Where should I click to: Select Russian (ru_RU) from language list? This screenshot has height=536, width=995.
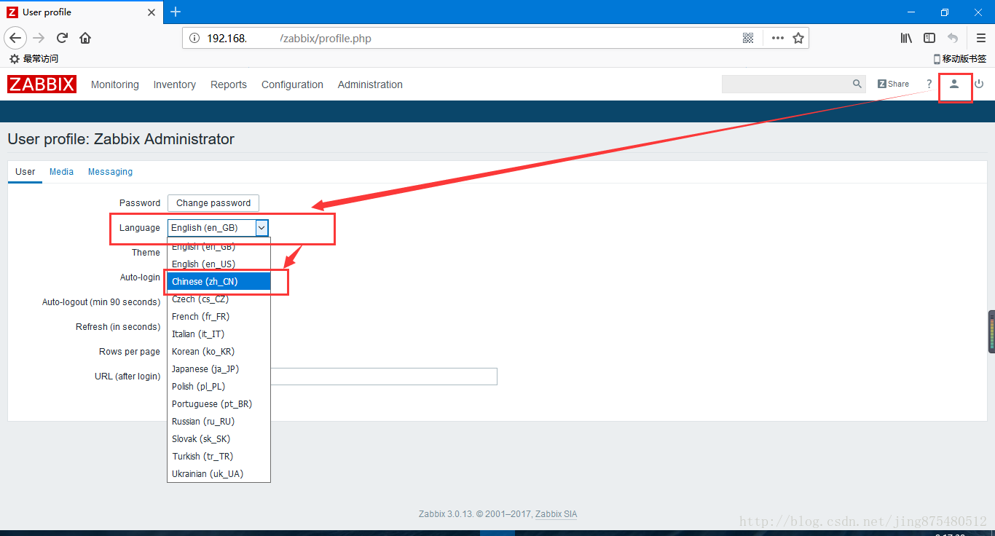coord(219,421)
